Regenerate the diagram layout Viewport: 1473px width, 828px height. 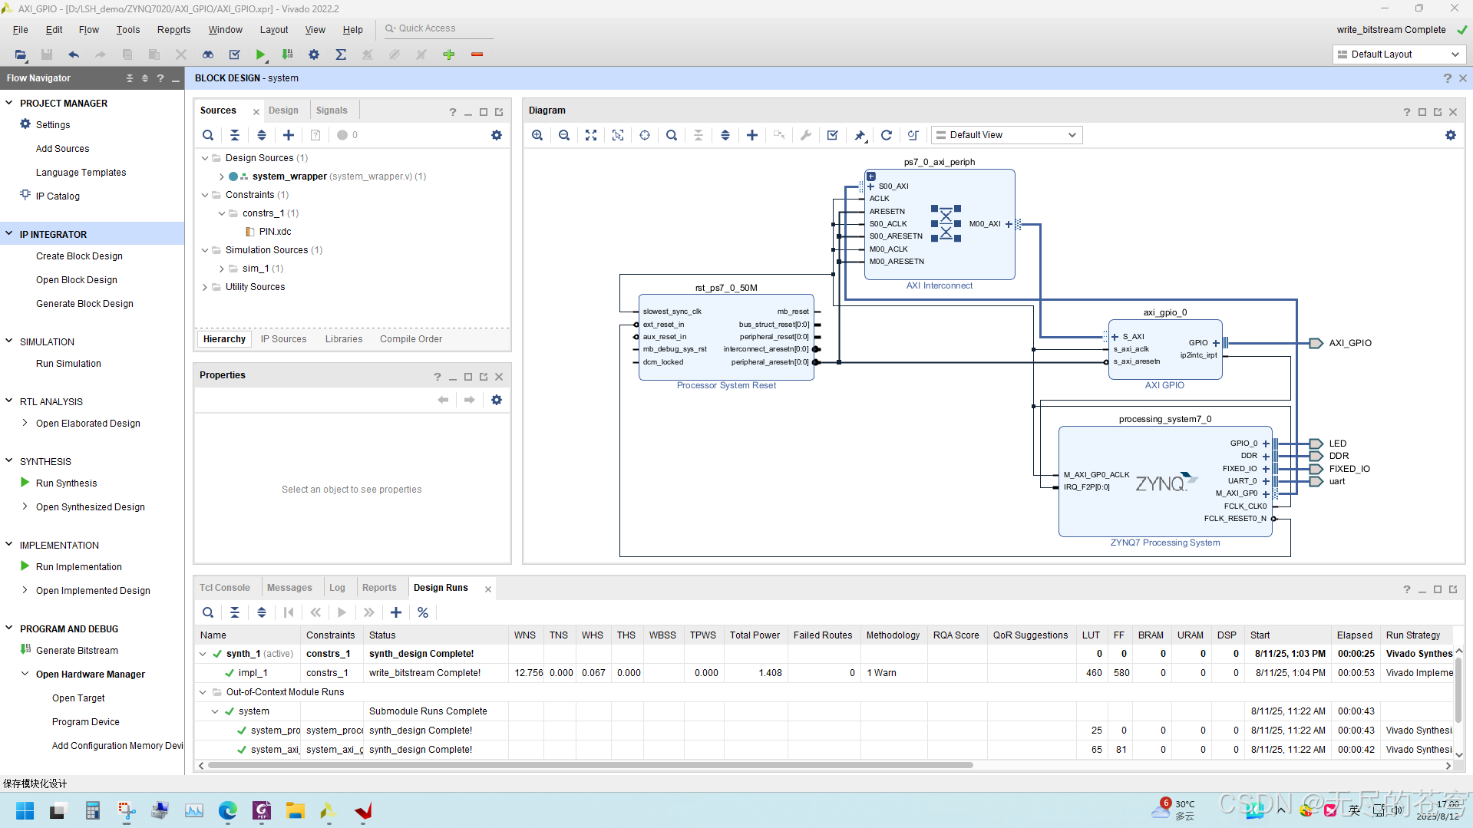(887, 135)
